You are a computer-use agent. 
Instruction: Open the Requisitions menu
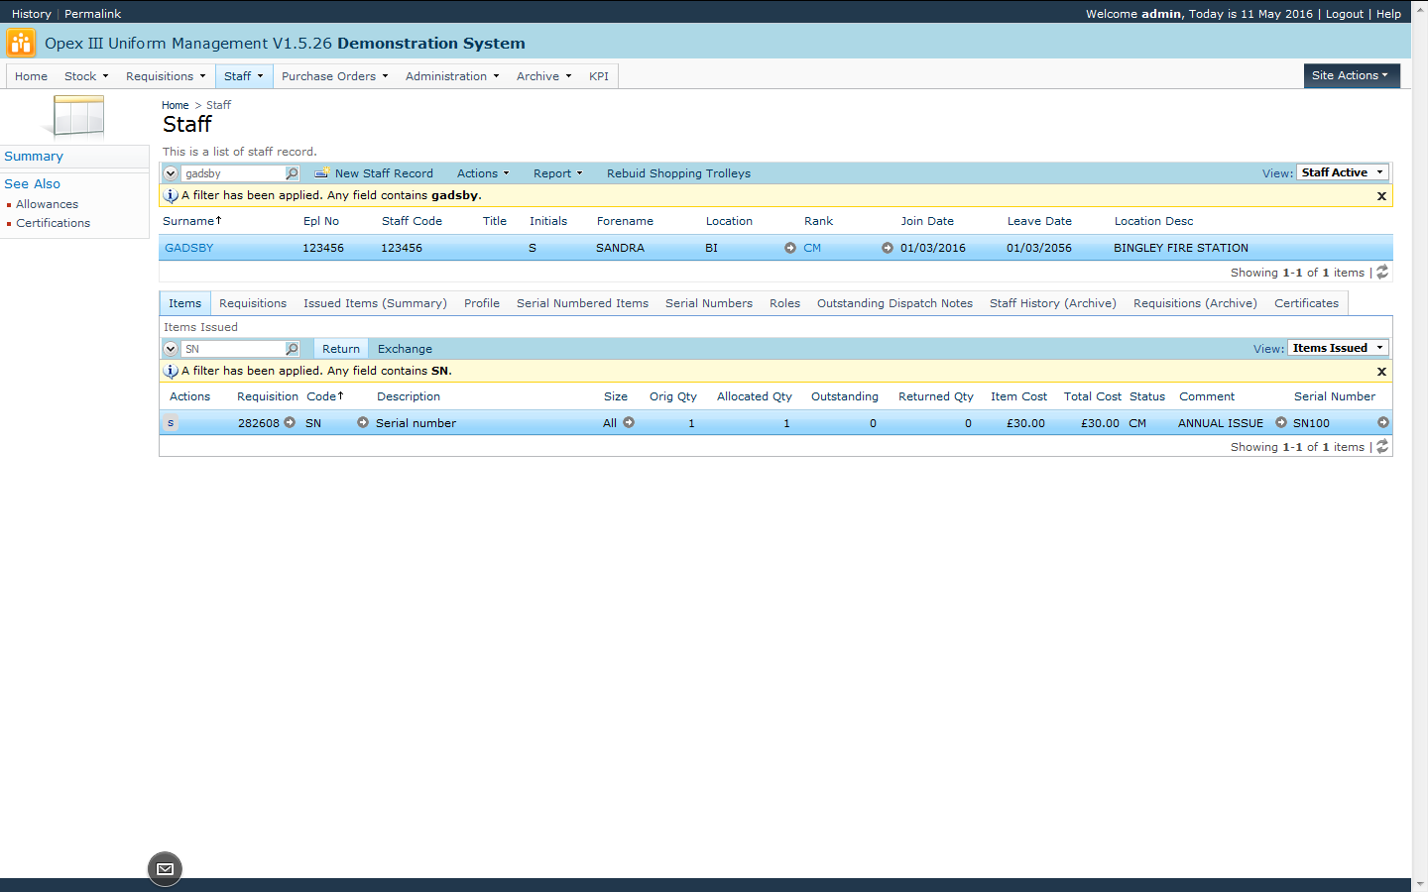pos(166,76)
